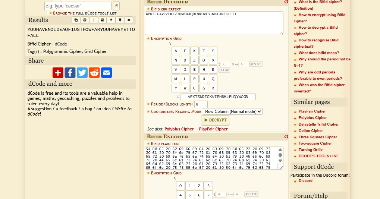The height and width of the screenshot is (199, 380).
Task: Click the encoder grid rows field showing first 4
Action: (221, 194)
